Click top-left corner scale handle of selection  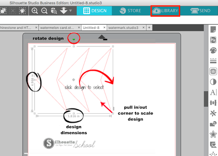35,46
